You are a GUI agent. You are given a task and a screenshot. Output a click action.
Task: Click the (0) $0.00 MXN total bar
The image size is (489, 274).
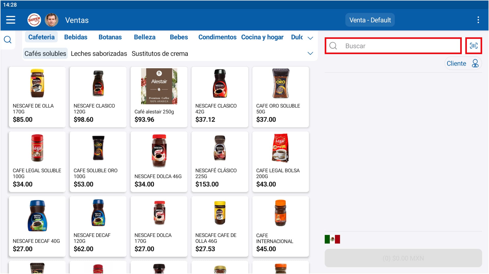pyautogui.click(x=403, y=258)
